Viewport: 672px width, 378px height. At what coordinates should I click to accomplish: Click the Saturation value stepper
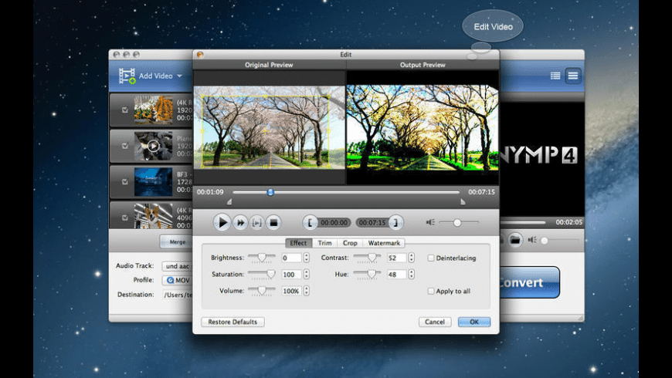306,274
